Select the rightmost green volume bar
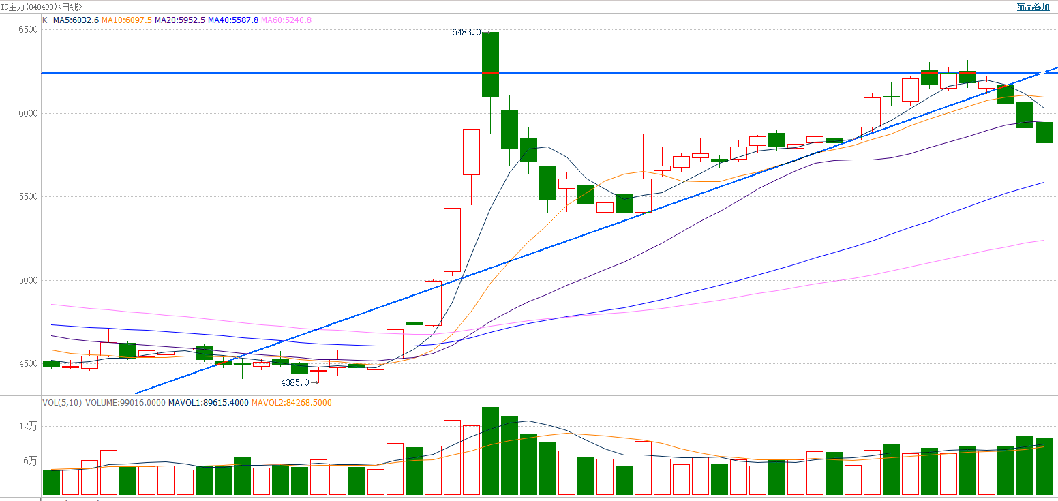 click(1044, 466)
